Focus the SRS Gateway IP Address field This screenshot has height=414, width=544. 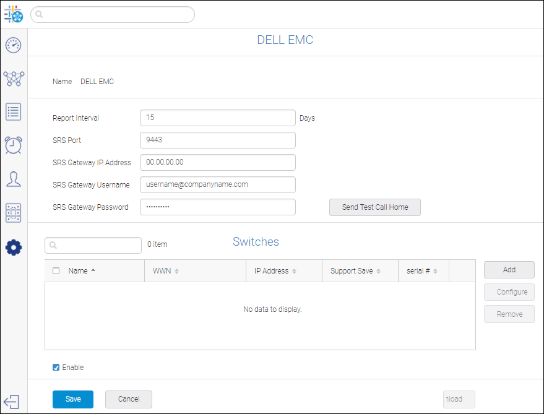pyautogui.click(x=218, y=162)
